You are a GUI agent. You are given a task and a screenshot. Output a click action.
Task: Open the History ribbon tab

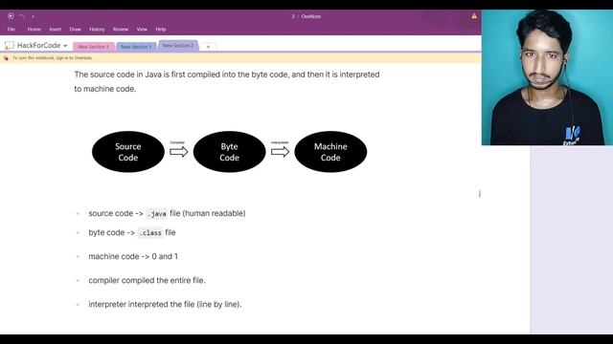coord(97,30)
